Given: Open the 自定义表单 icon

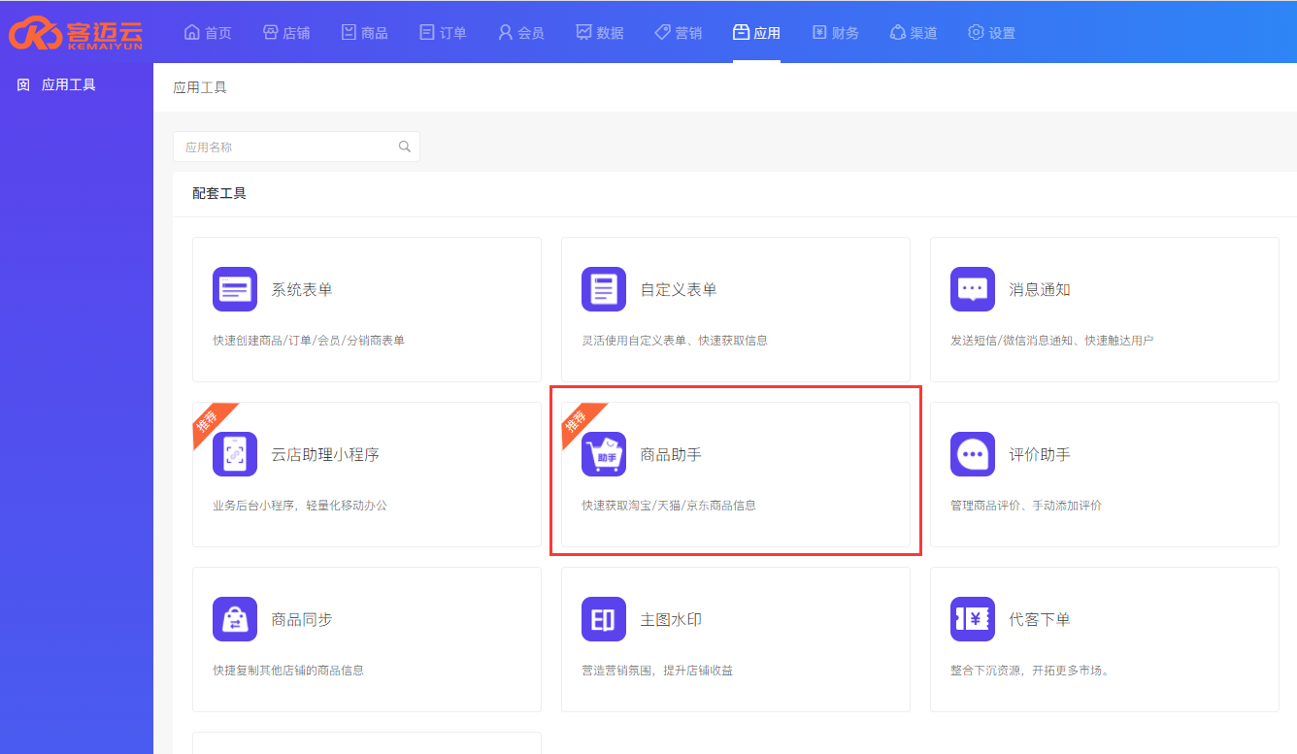Looking at the screenshot, I should coord(604,289).
